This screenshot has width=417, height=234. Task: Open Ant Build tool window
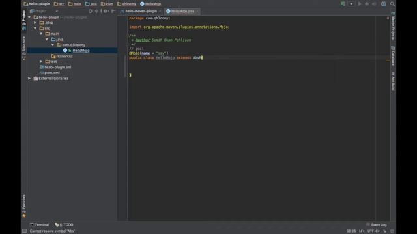393,81
